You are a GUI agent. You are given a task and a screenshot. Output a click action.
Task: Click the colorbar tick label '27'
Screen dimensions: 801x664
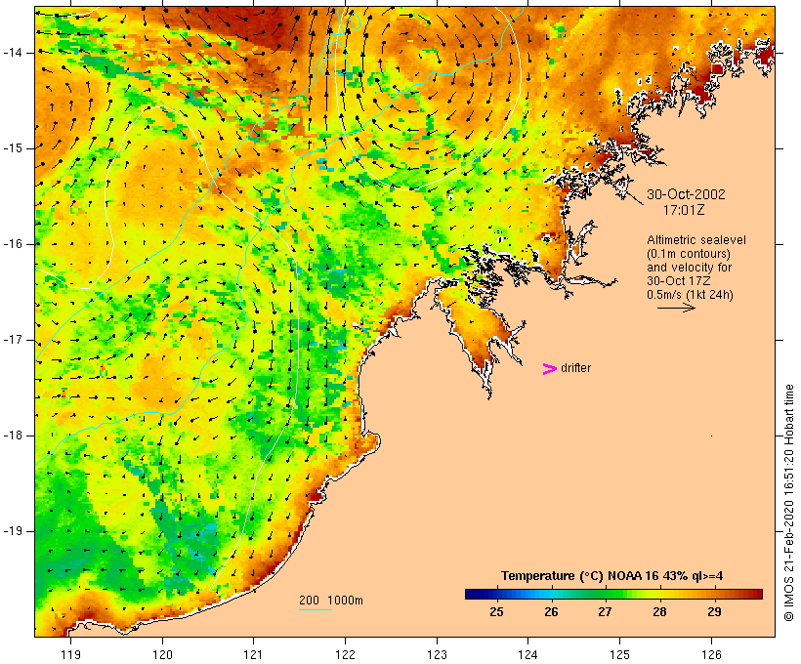point(605,611)
